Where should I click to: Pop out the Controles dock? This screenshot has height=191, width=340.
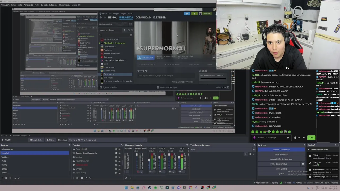pyautogui.click(x=305, y=145)
